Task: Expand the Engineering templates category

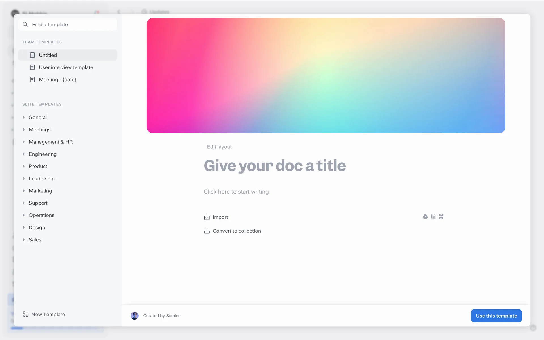Action: click(x=24, y=154)
